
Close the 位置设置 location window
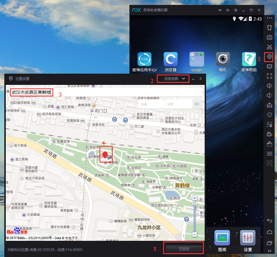201,79
